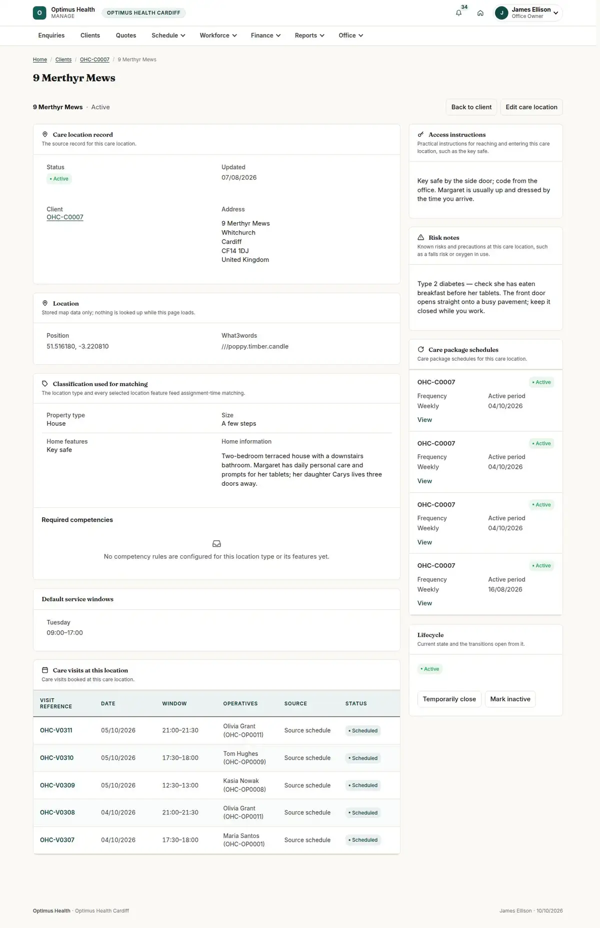Expand the Office menu
Screen dimensions: 600x928
(350, 36)
